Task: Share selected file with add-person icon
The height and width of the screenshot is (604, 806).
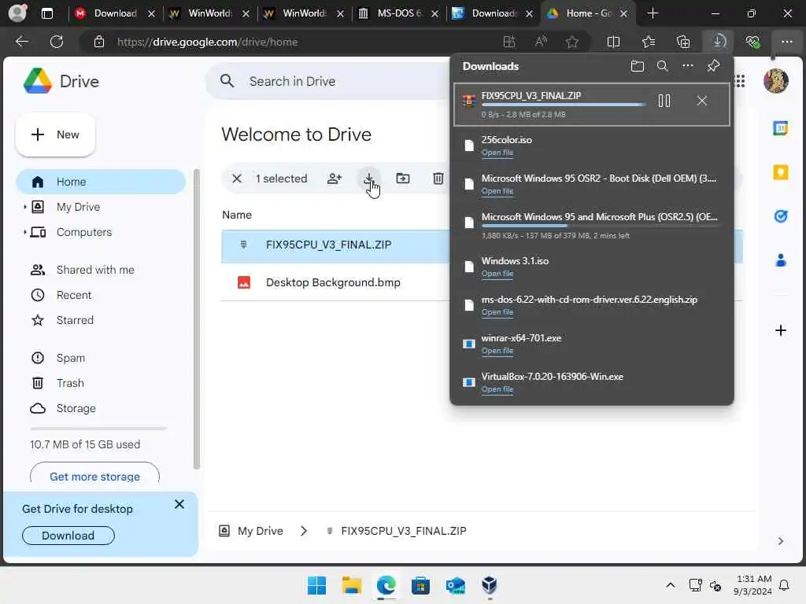Action: [x=334, y=179]
